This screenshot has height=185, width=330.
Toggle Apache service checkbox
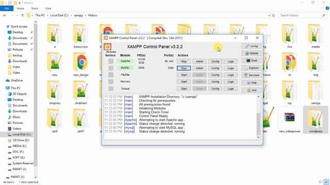point(111,61)
